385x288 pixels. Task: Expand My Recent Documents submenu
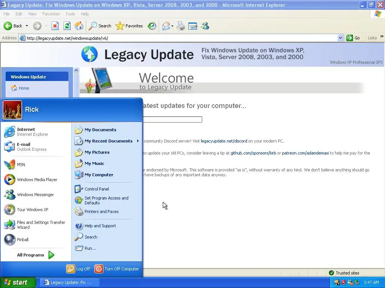click(x=107, y=141)
